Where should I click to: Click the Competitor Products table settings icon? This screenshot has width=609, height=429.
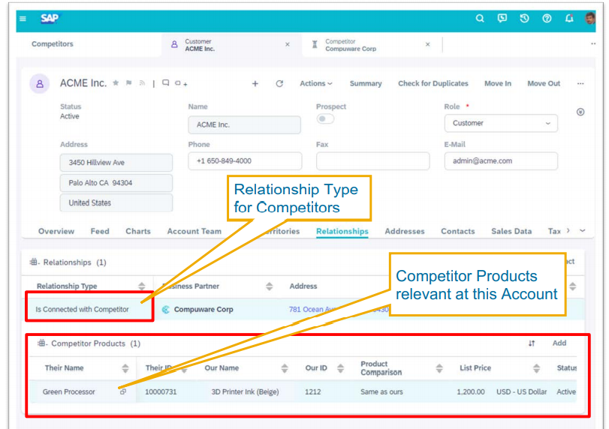pyautogui.click(x=42, y=343)
